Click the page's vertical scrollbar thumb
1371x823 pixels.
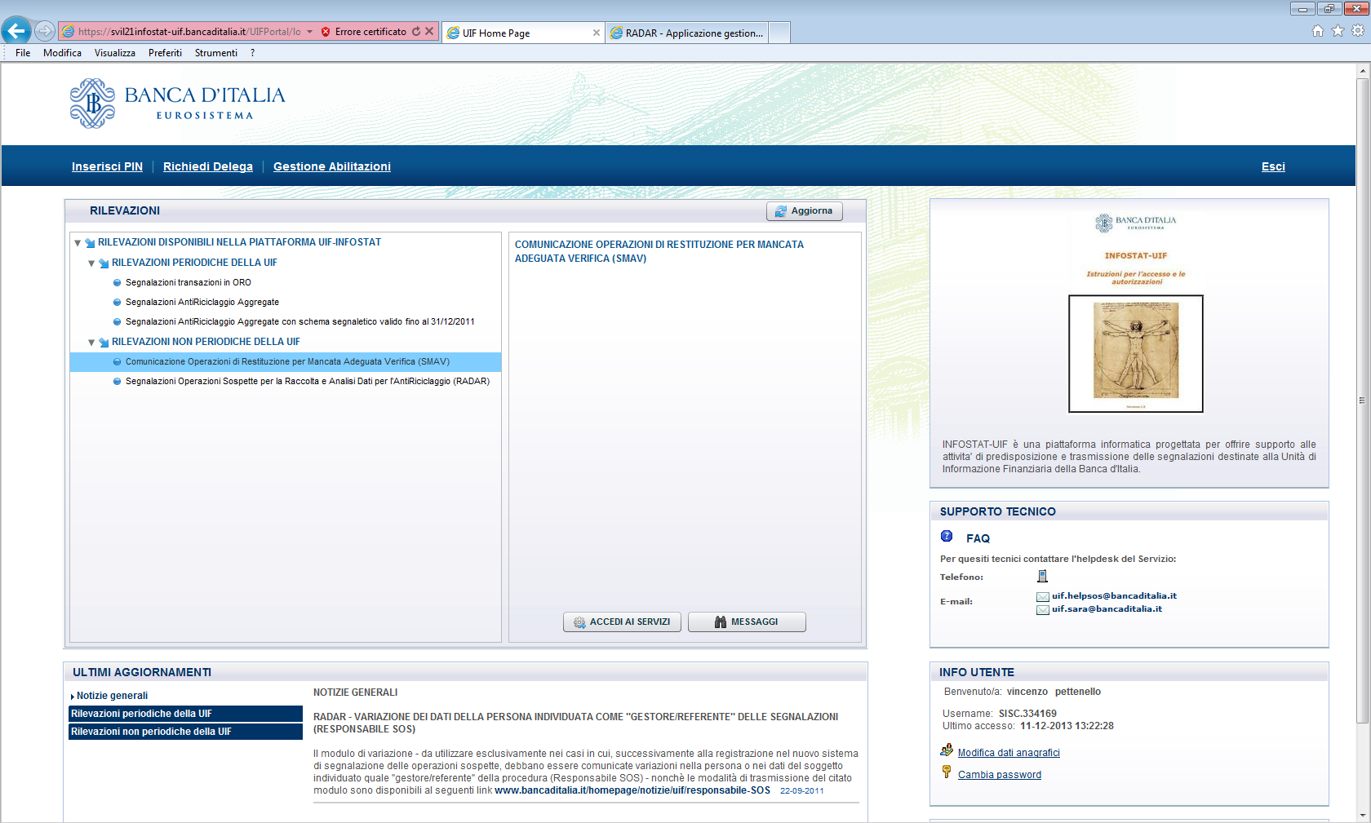[1362, 400]
